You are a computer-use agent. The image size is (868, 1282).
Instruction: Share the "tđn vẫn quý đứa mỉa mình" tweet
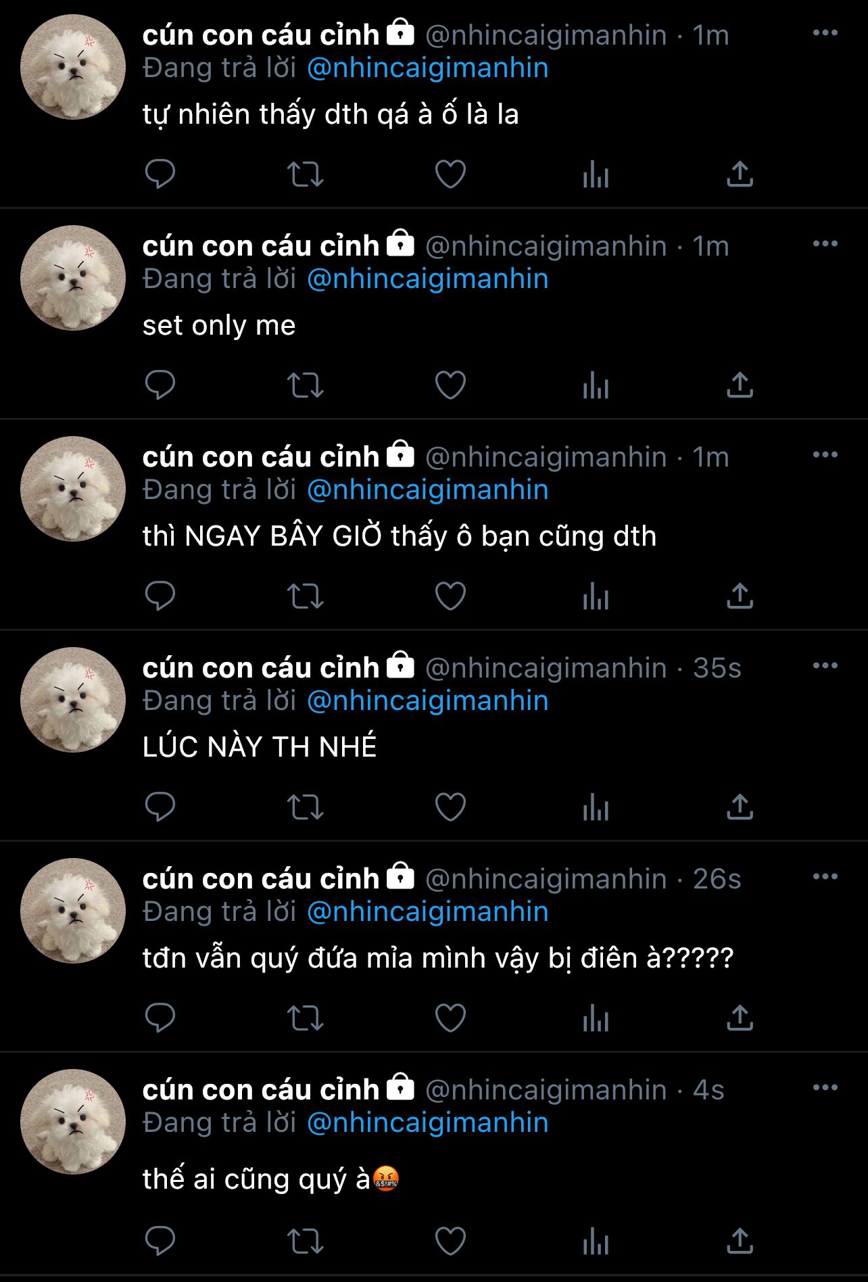[740, 1018]
